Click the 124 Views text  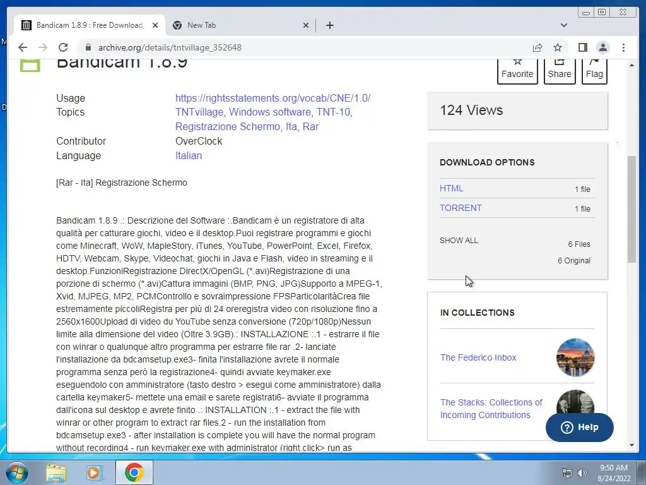pyautogui.click(x=471, y=110)
